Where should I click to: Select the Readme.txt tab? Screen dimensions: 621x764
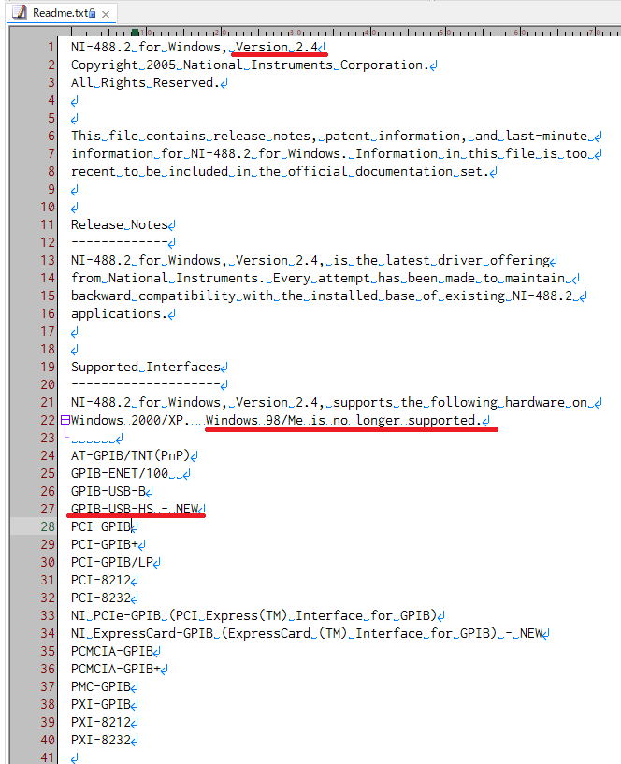[x=62, y=13]
